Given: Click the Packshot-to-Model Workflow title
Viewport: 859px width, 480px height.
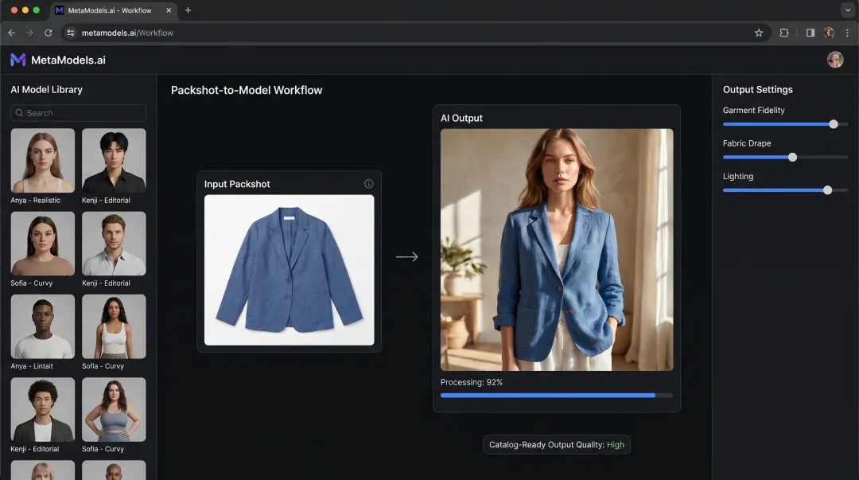Looking at the screenshot, I should coord(247,90).
